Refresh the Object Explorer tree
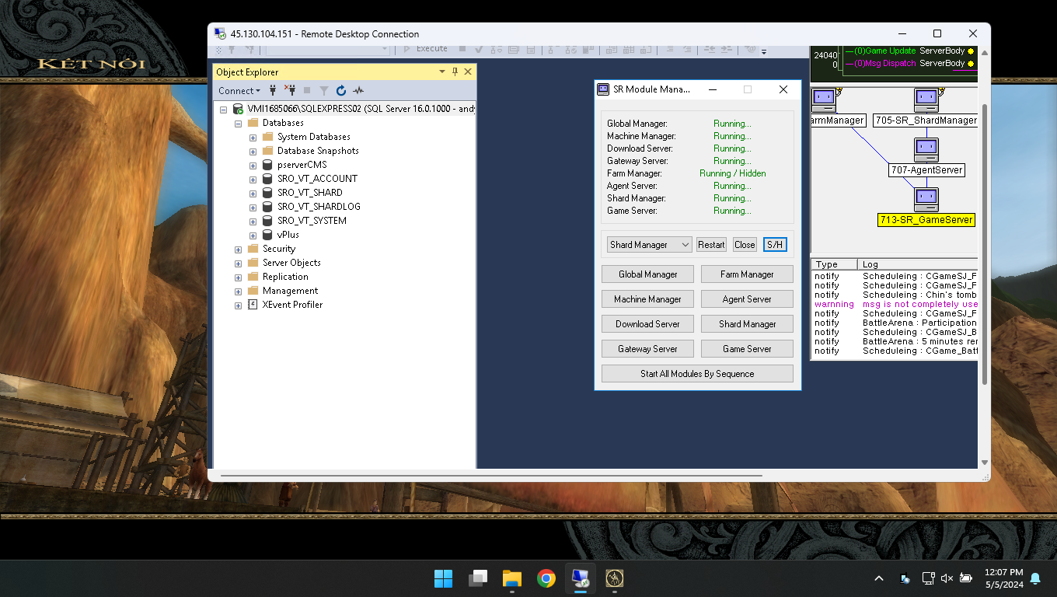The width and height of the screenshot is (1057, 597). 341,90
